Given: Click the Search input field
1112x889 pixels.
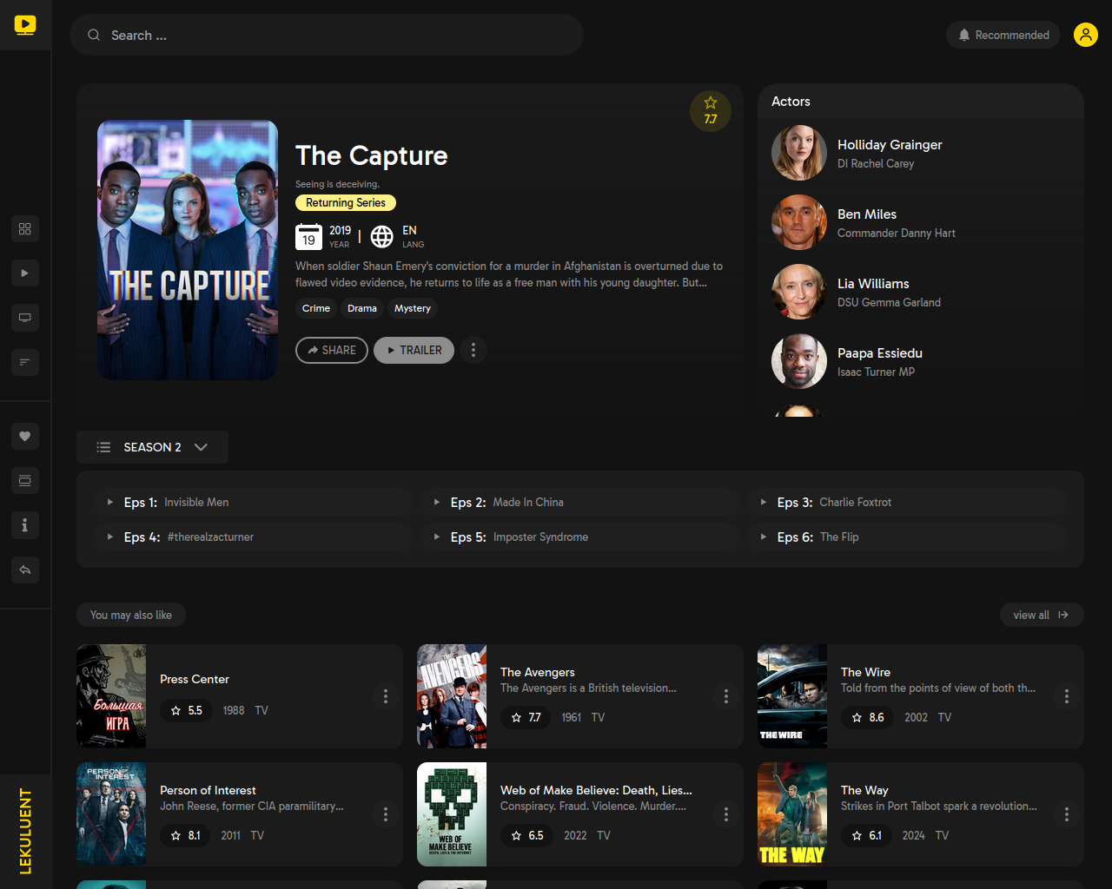Looking at the screenshot, I should [x=327, y=35].
